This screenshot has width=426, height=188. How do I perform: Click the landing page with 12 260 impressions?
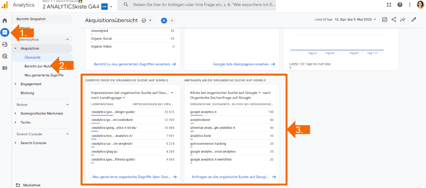pos(133,120)
